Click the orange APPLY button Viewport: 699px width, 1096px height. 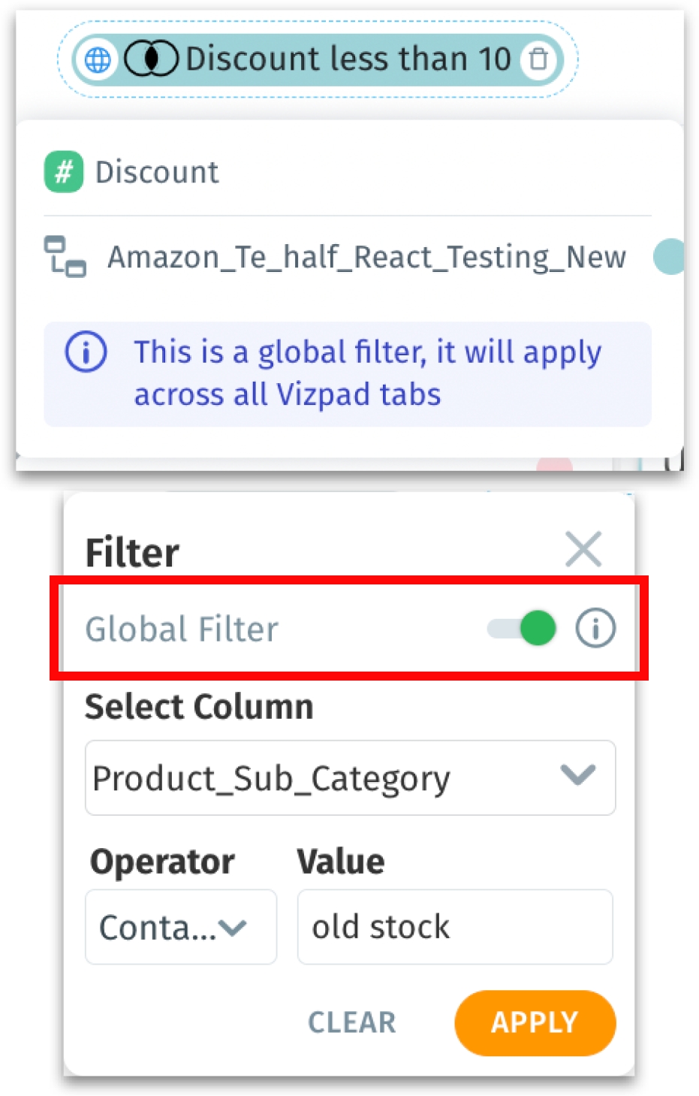pos(535,1022)
